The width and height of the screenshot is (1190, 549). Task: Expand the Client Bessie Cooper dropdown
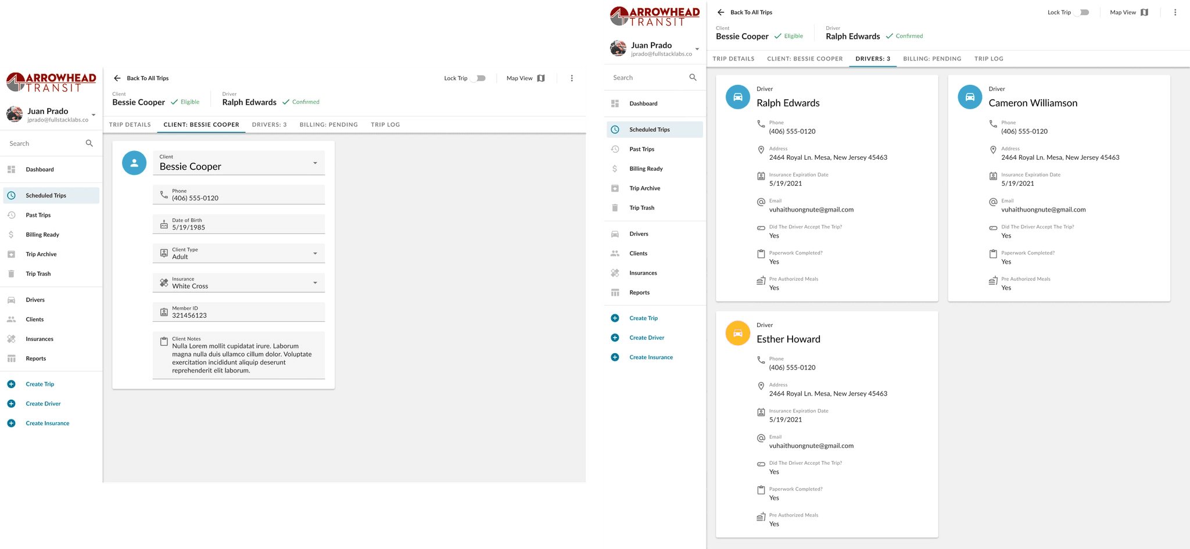coord(239,163)
